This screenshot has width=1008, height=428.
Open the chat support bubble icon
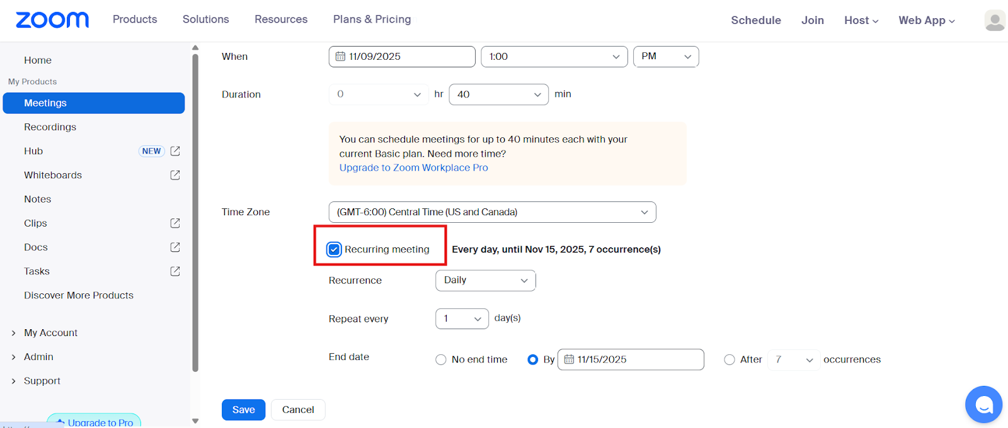[x=983, y=404]
